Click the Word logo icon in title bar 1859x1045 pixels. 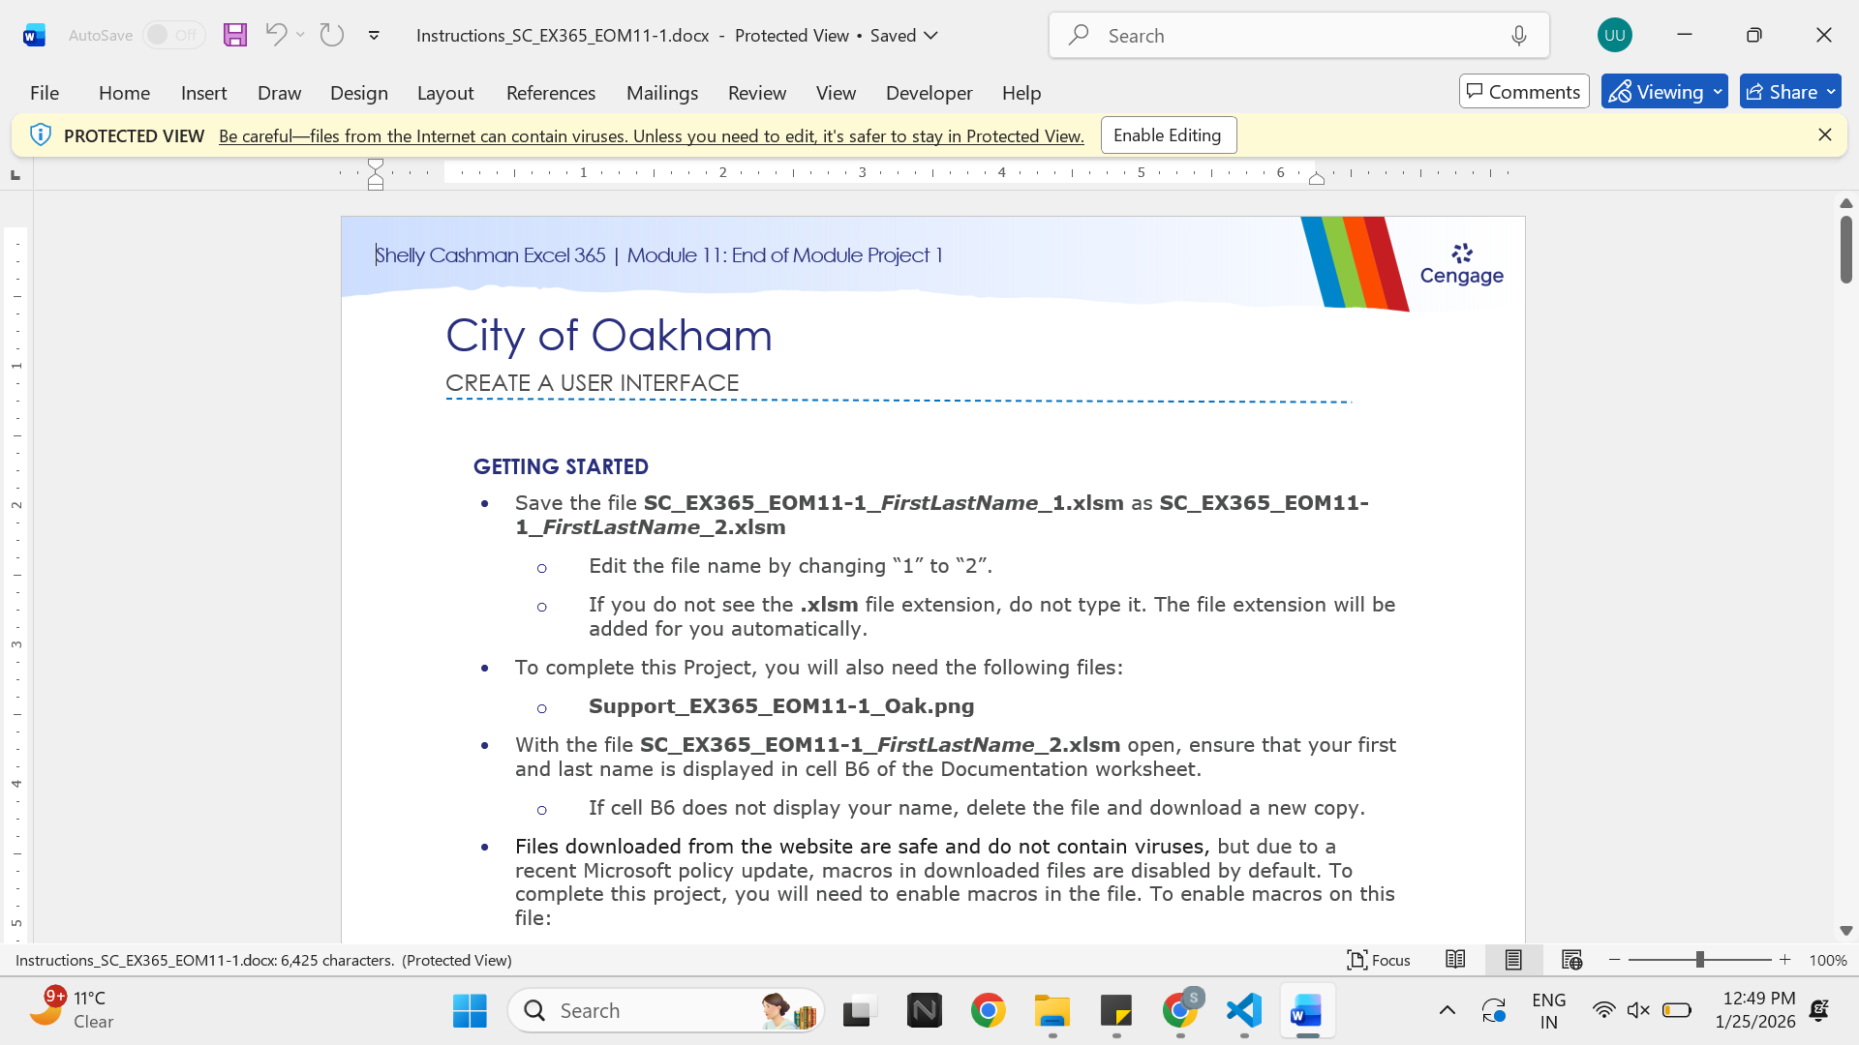pos(34,36)
